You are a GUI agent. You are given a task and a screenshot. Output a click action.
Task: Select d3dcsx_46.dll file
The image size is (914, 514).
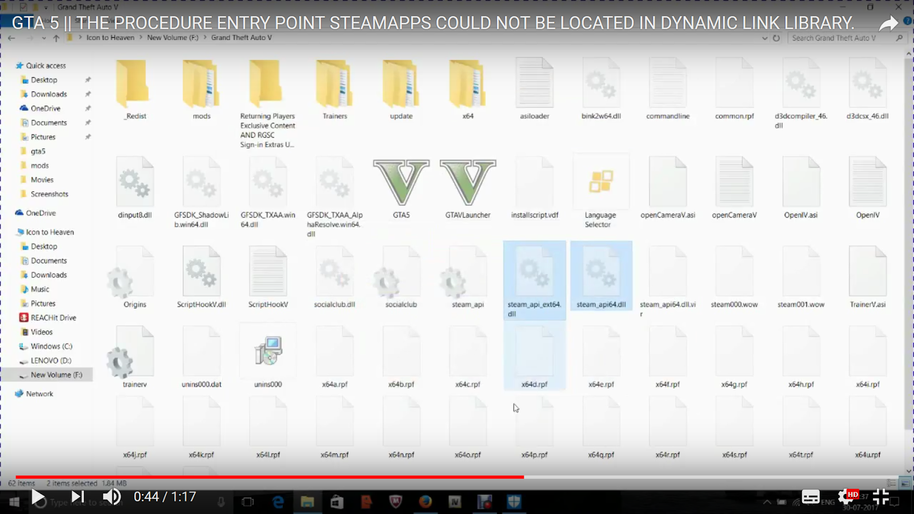(x=868, y=89)
